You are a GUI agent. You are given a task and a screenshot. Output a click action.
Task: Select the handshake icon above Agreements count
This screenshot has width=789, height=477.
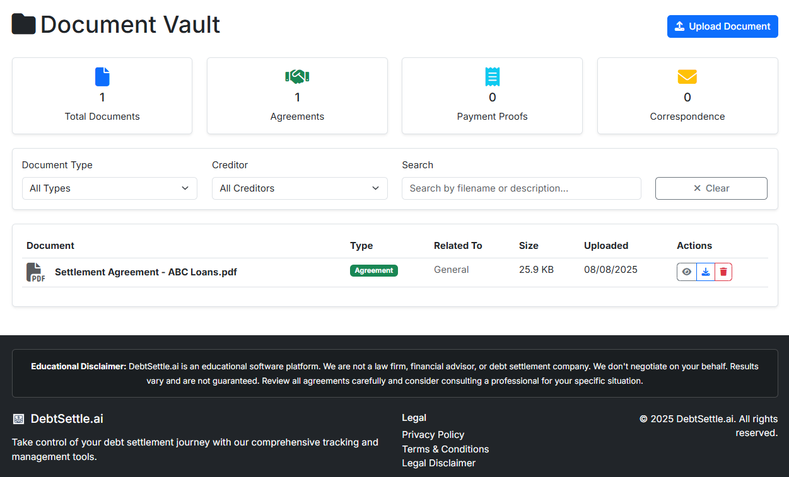[297, 76]
